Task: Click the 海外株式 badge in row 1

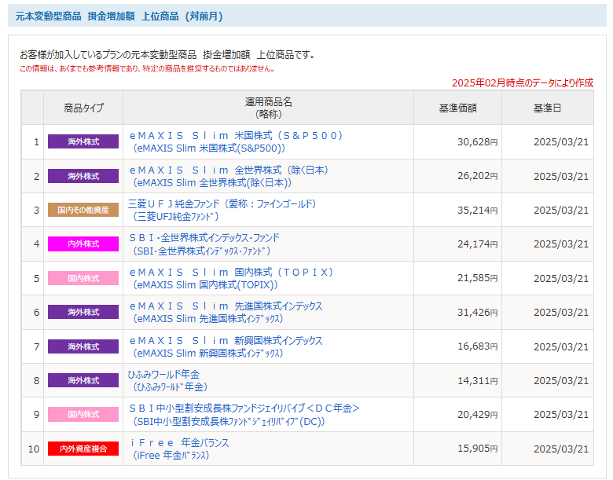Action: pyautogui.click(x=83, y=141)
